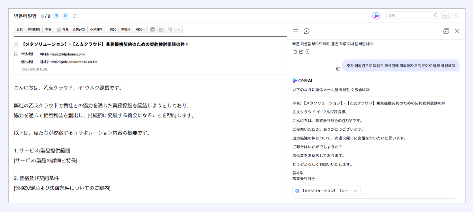Click signature line 株式会社더존
The width and height of the screenshot is (473, 212).
[304, 178]
